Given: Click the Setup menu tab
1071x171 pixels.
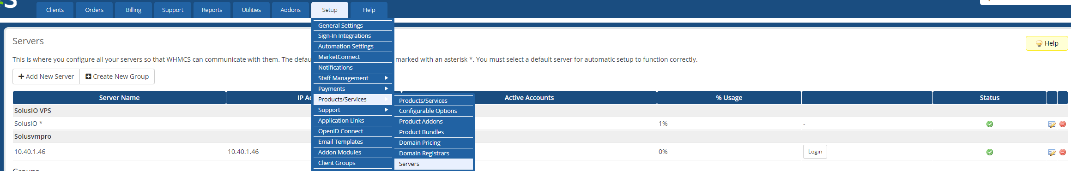Looking at the screenshot, I should (x=330, y=10).
